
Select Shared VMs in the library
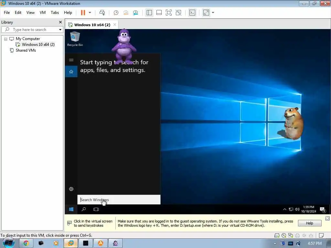[x=26, y=50]
